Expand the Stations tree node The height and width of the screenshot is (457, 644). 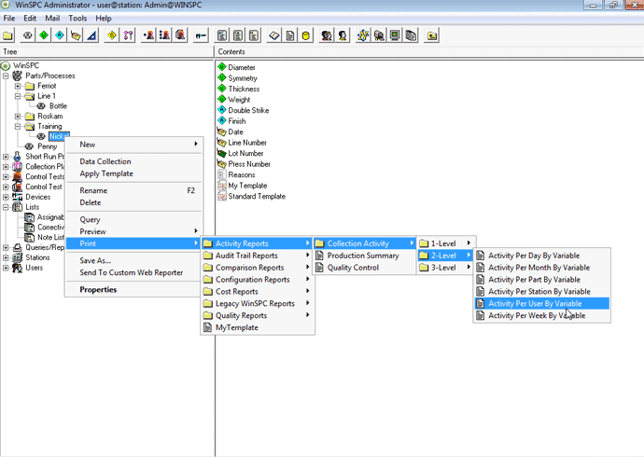tap(6, 257)
